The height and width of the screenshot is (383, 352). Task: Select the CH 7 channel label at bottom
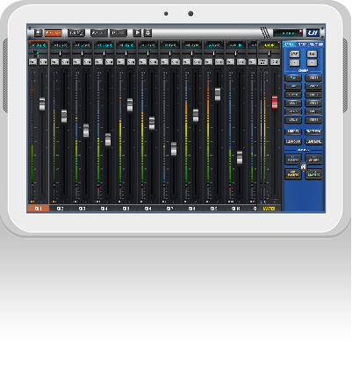tap(170, 209)
